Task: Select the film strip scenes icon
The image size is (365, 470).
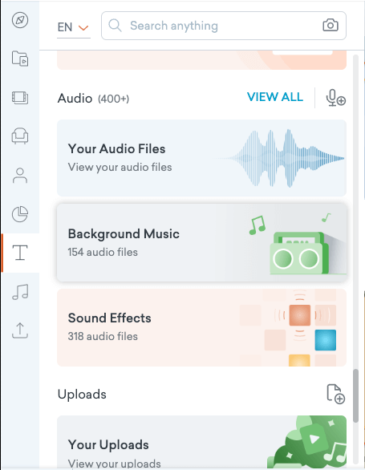Action: tap(20, 98)
